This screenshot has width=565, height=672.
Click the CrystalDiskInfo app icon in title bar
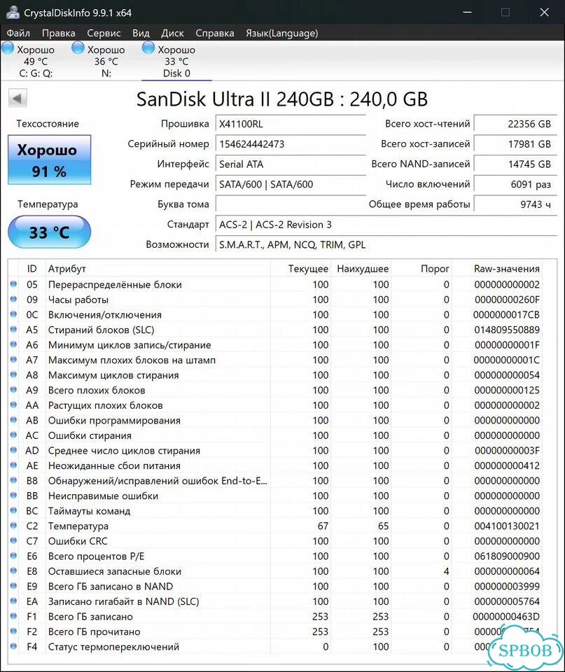[x=13, y=13]
